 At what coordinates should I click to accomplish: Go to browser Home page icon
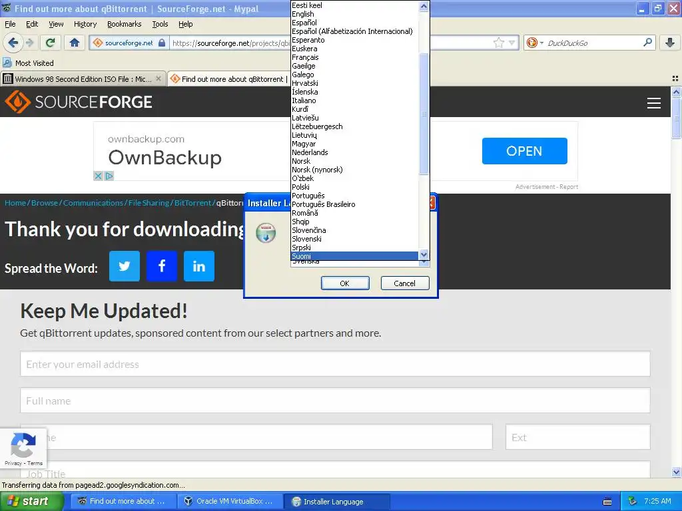(x=75, y=43)
